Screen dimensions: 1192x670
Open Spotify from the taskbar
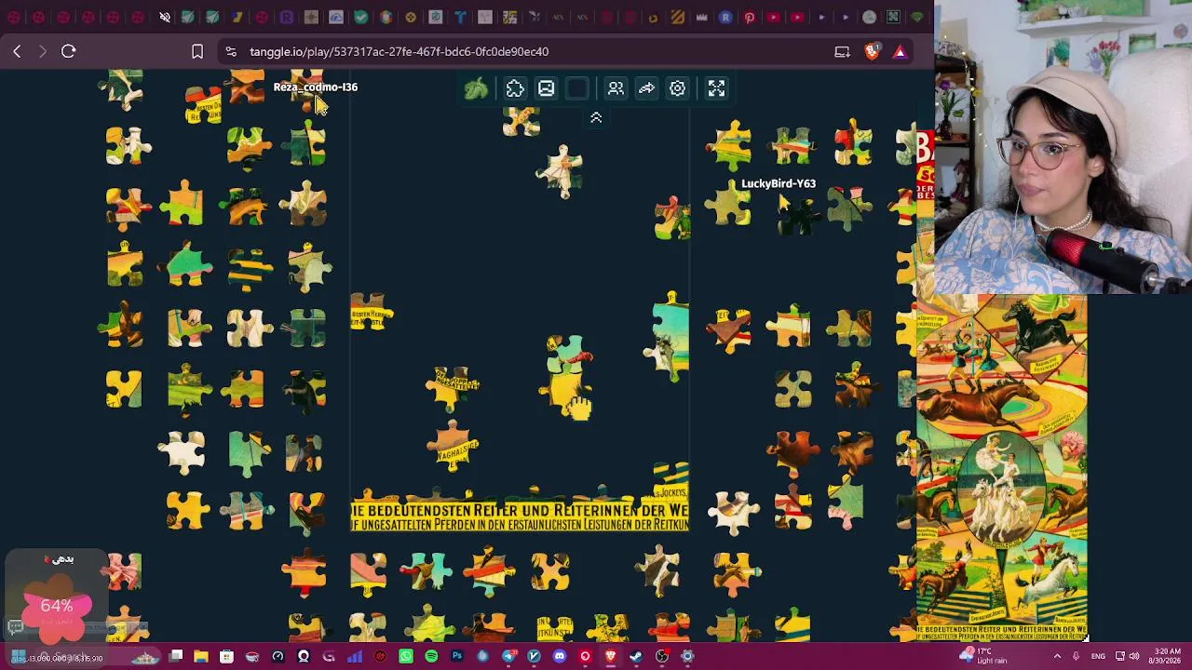coord(431,657)
